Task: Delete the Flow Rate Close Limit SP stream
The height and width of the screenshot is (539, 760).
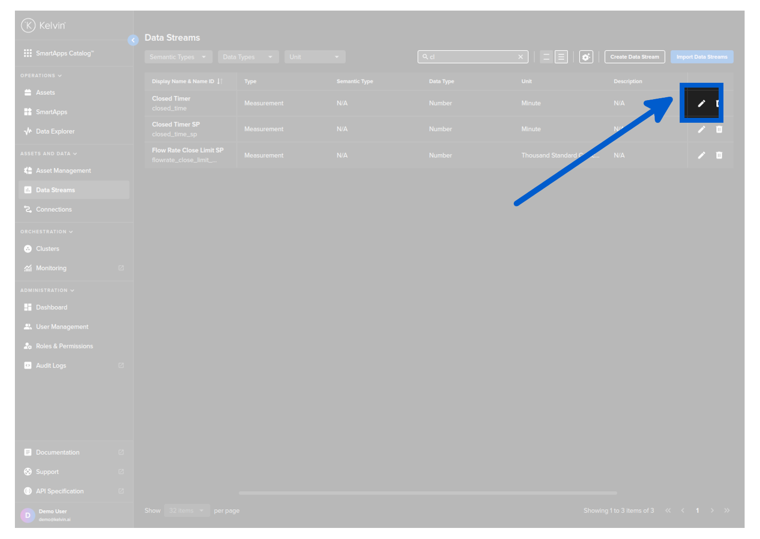Action: click(x=719, y=155)
